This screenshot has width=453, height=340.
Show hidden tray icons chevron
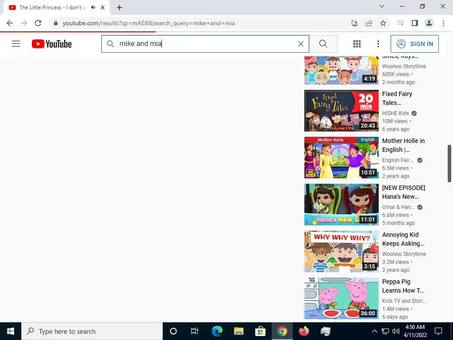[x=374, y=331]
